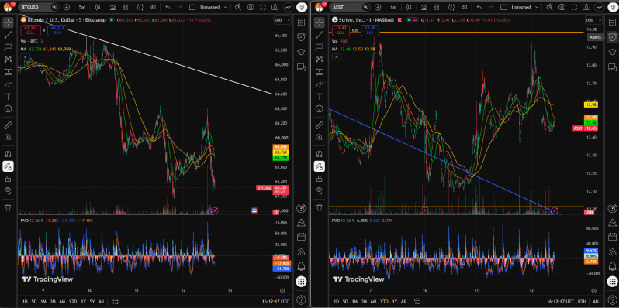The width and height of the screenshot is (619, 308).
Task: Remove drawings with the trash icon, left chart
Action: click(8, 207)
